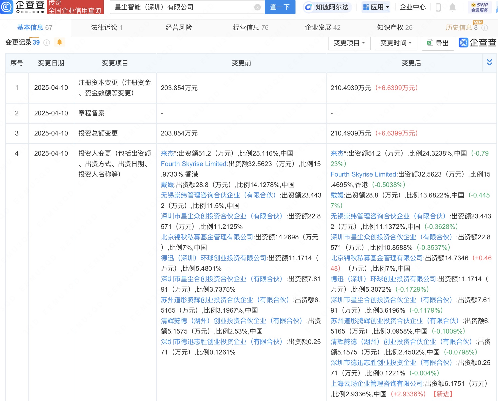This screenshot has width=498, height=401.
Task: Switch to 历史信息 tab
Action: click(461, 28)
